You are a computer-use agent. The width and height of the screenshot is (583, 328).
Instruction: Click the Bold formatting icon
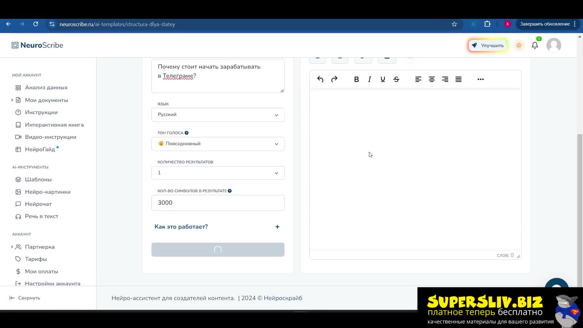point(356,79)
